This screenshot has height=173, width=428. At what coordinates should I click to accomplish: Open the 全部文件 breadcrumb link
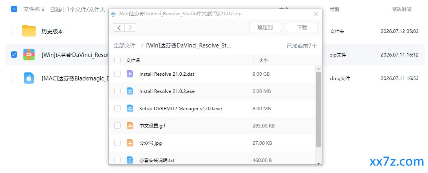125,46
